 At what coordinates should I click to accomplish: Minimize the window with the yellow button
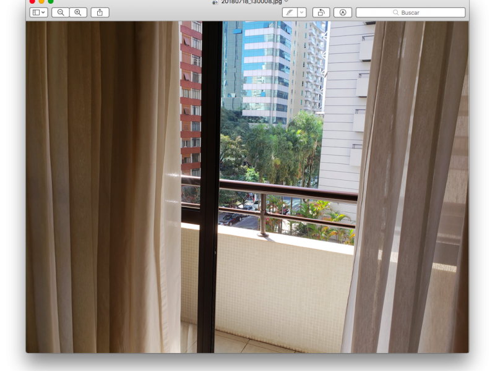(41, 1)
